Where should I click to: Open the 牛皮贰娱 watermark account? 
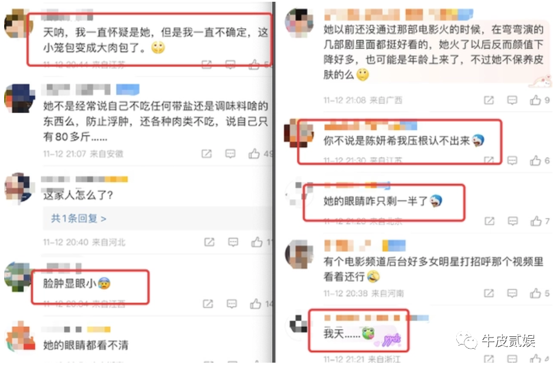[496, 341]
